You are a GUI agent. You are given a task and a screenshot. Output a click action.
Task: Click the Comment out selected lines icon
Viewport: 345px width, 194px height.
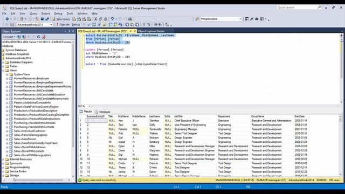click(144, 25)
